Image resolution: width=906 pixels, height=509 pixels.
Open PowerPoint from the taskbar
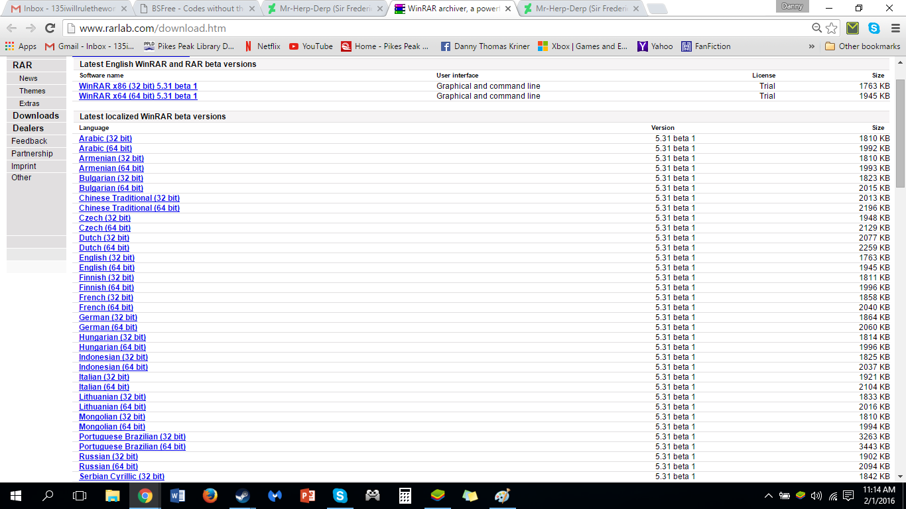point(307,496)
